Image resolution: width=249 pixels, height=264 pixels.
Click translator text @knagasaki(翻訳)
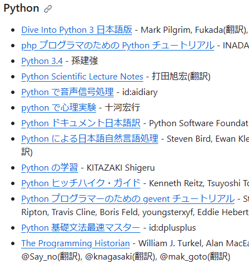(x=121, y=257)
